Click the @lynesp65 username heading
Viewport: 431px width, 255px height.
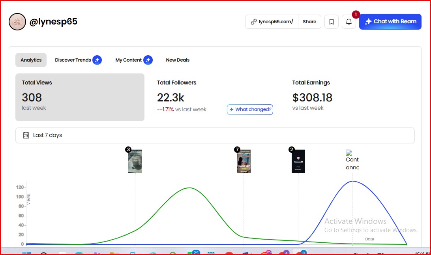click(53, 22)
